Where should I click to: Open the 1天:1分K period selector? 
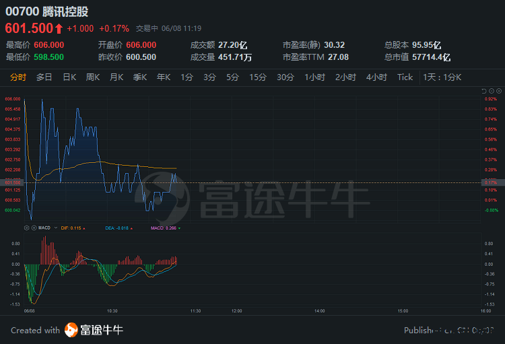[x=442, y=77]
